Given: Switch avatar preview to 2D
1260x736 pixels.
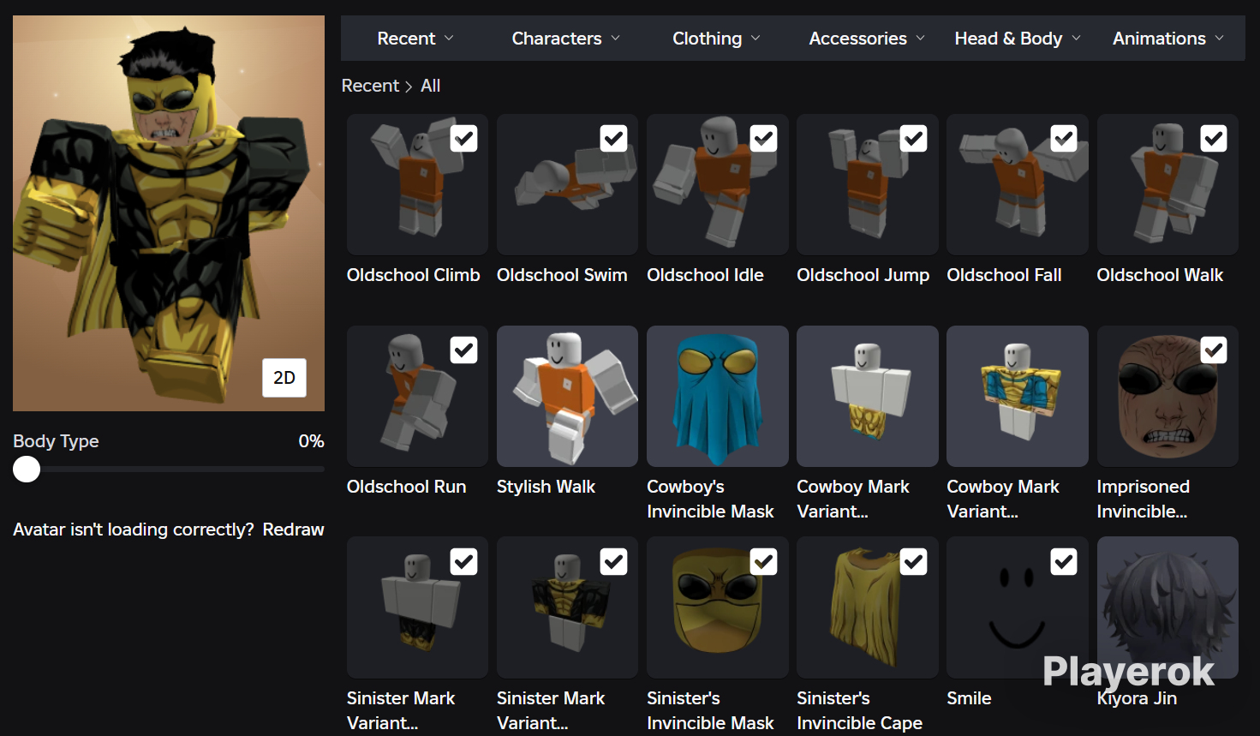Looking at the screenshot, I should [284, 378].
